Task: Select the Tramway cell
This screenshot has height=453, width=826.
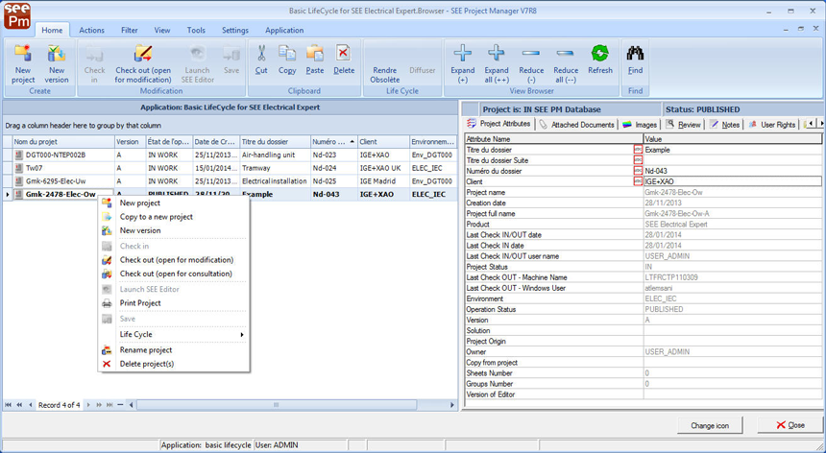Action: 275,168
